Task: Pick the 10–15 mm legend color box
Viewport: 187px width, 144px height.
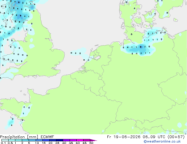Action: [39, 140]
